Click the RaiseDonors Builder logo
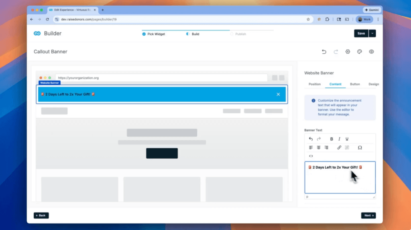 click(37, 33)
